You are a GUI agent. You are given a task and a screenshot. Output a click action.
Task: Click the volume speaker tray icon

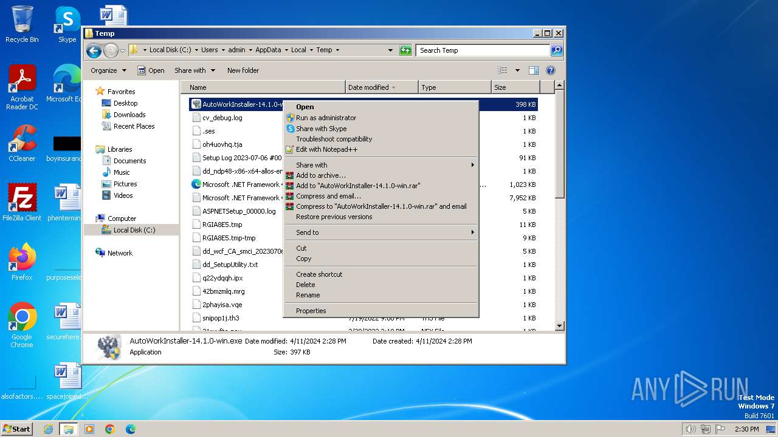pyautogui.click(x=690, y=429)
